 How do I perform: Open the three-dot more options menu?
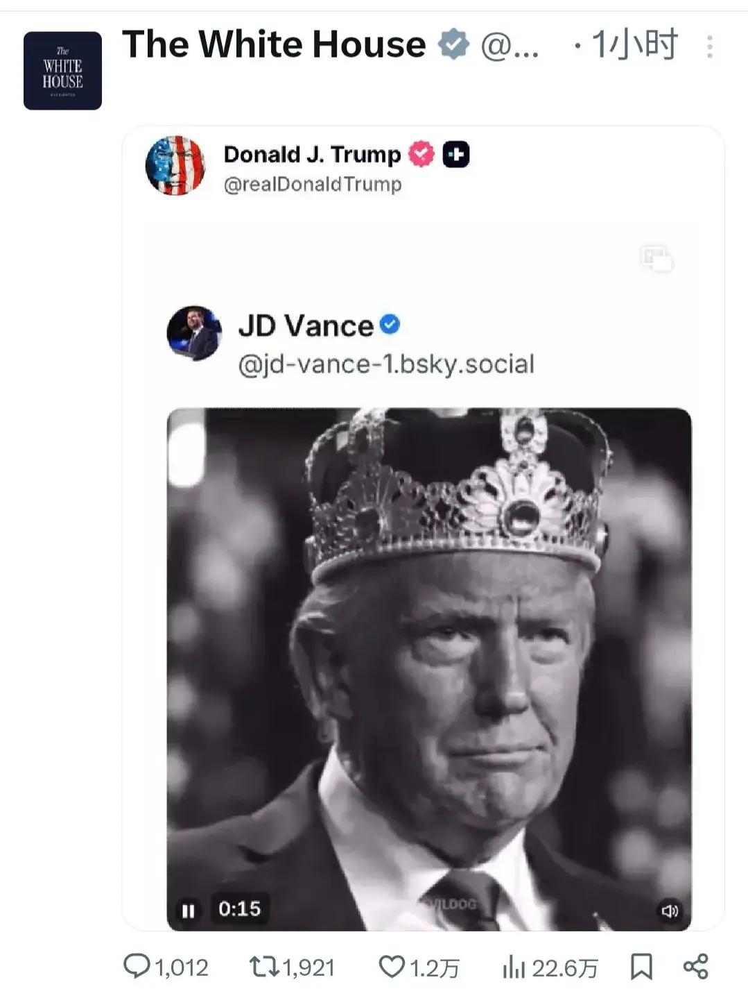click(x=709, y=46)
